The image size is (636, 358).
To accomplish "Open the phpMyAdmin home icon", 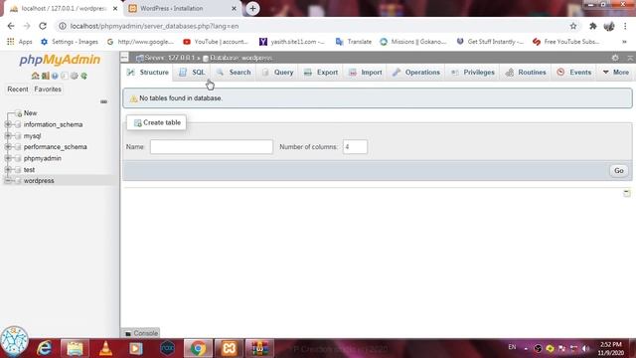I will [x=36, y=76].
